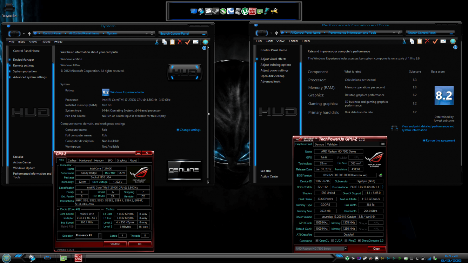Click Adjust visual effects link
The height and width of the screenshot is (263, 468).
pyautogui.click(x=273, y=59)
